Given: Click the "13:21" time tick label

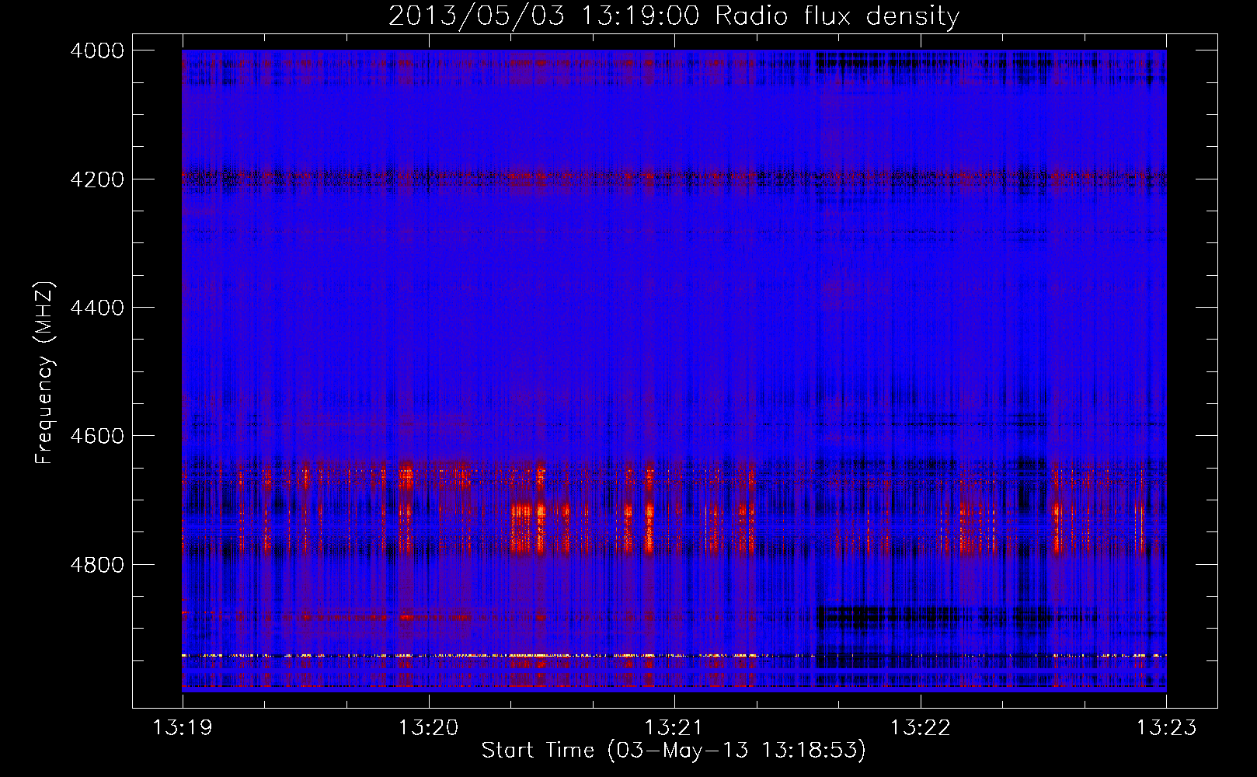Looking at the screenshot, I should (x=674, y=728).
